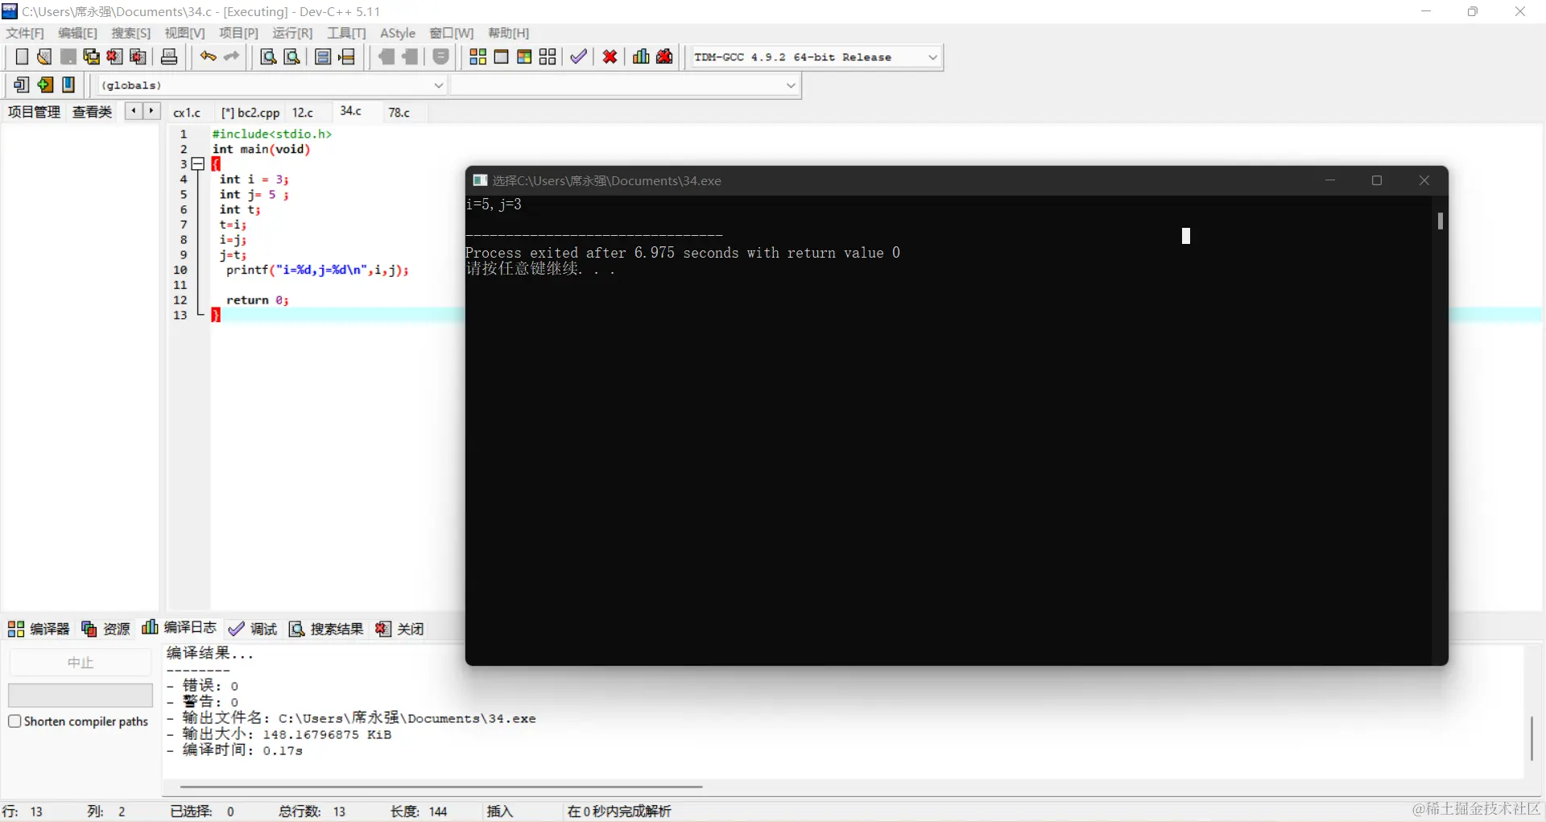This screenshot has width=1546, height=822.
Task: Open the TDM-GCC compiler selection dropdown
Action: tap(932, 57)
